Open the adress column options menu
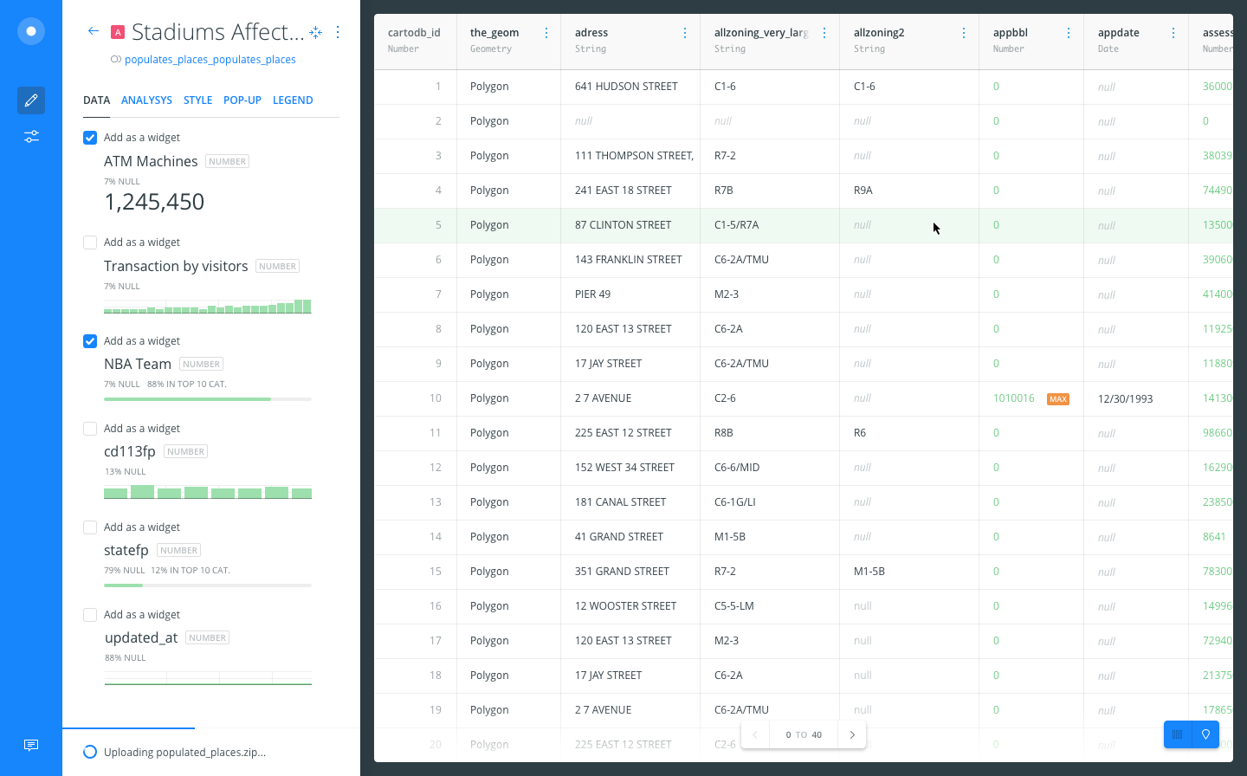1247x776 pixels. (685, 33)
